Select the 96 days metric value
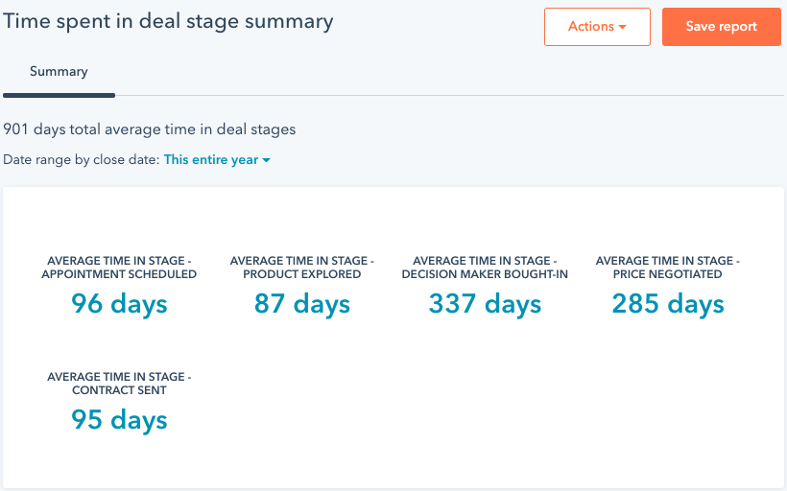 (x=119, y=304)
